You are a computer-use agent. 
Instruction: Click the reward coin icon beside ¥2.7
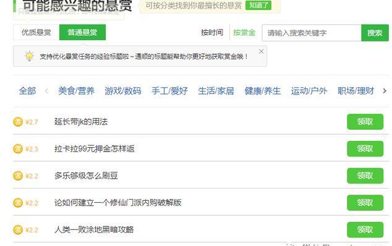(x=18, y=122)
